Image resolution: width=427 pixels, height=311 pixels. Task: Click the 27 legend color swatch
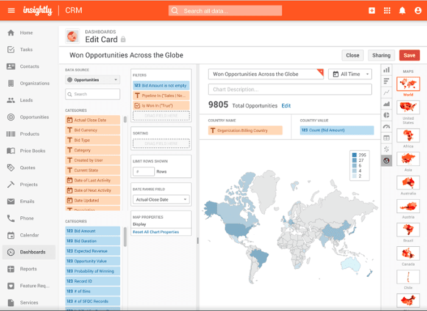point(354,161)
